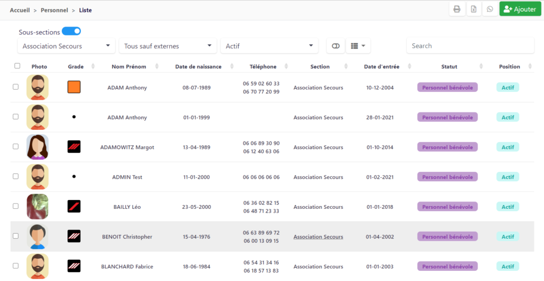
Task: Expand the Tous sauf externes dropdown
Action: pyautogui.click(x=168, y=46)
